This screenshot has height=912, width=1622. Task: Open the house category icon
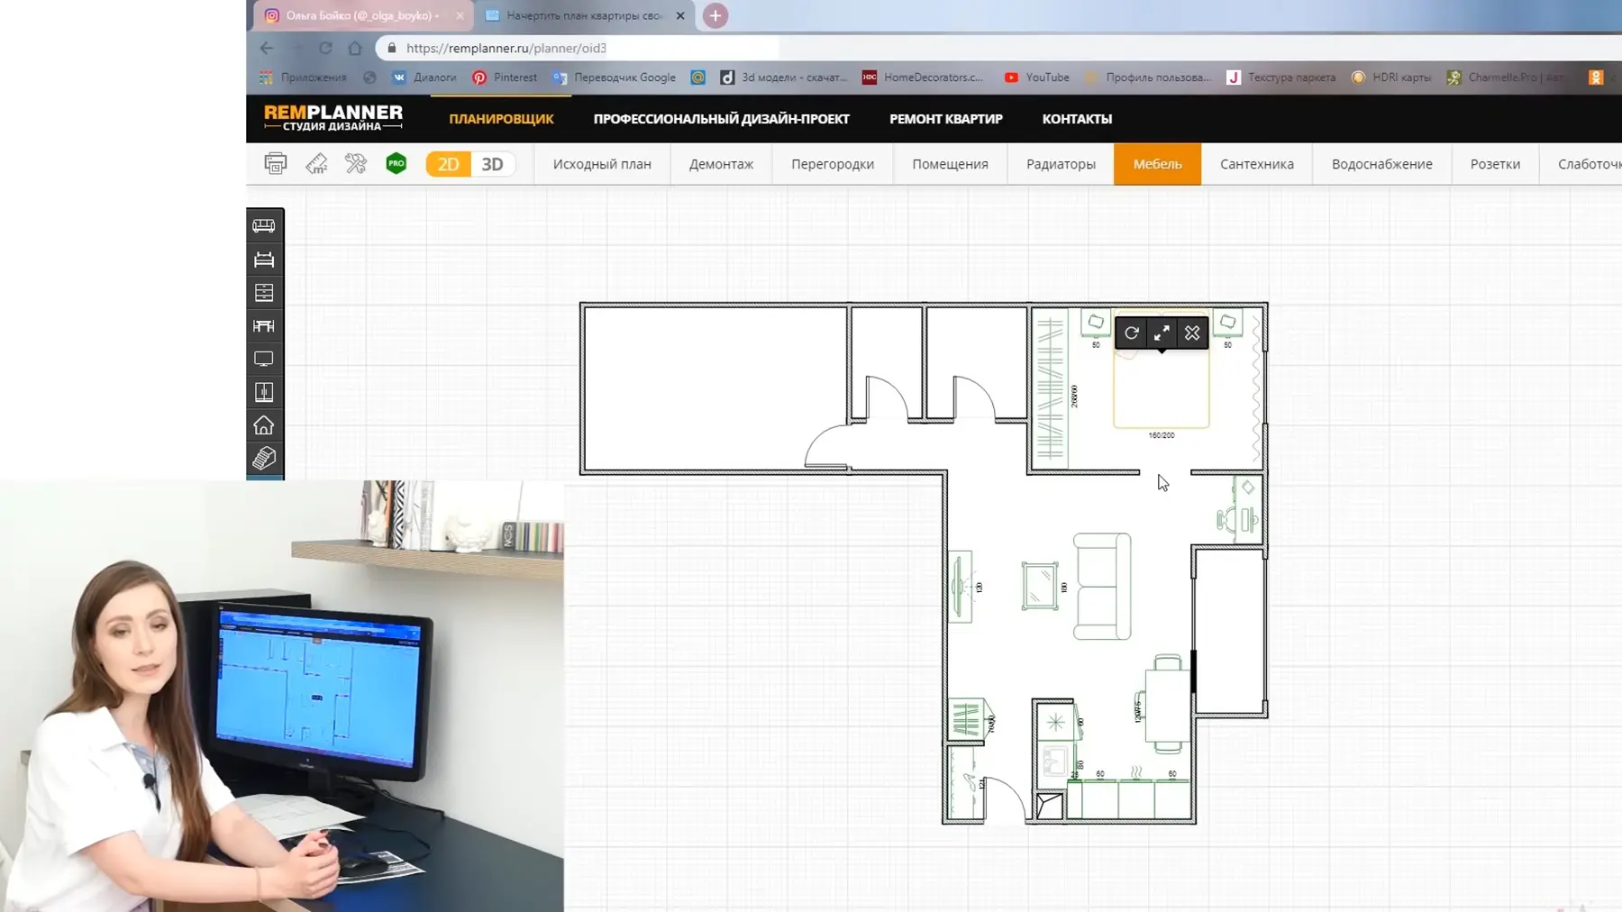coord(264,425)
